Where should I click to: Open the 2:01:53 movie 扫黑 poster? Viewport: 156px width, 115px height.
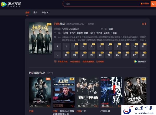point(40,92)
